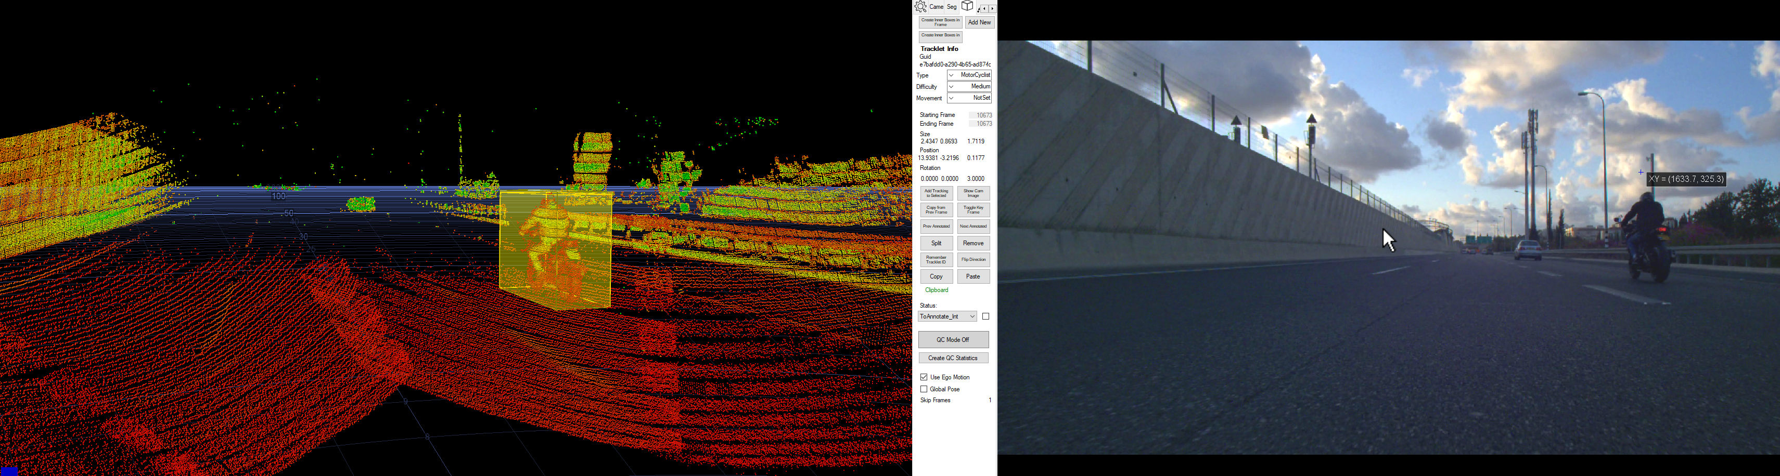1780x476 pixels.
Task: Switch to the Seg tab
Action: pos(952,7)
